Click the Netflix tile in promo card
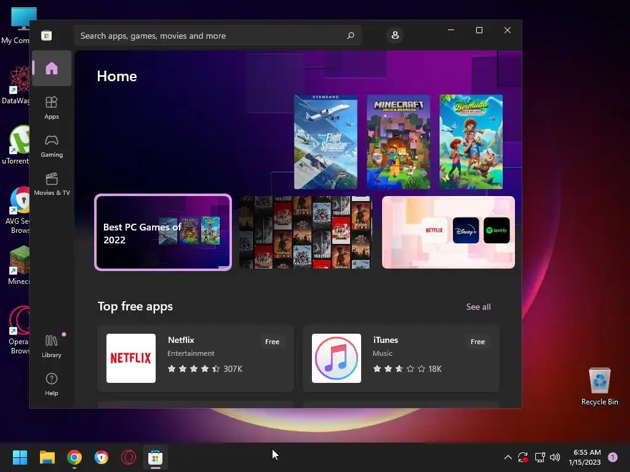The image size is (630, 472). 434,230
